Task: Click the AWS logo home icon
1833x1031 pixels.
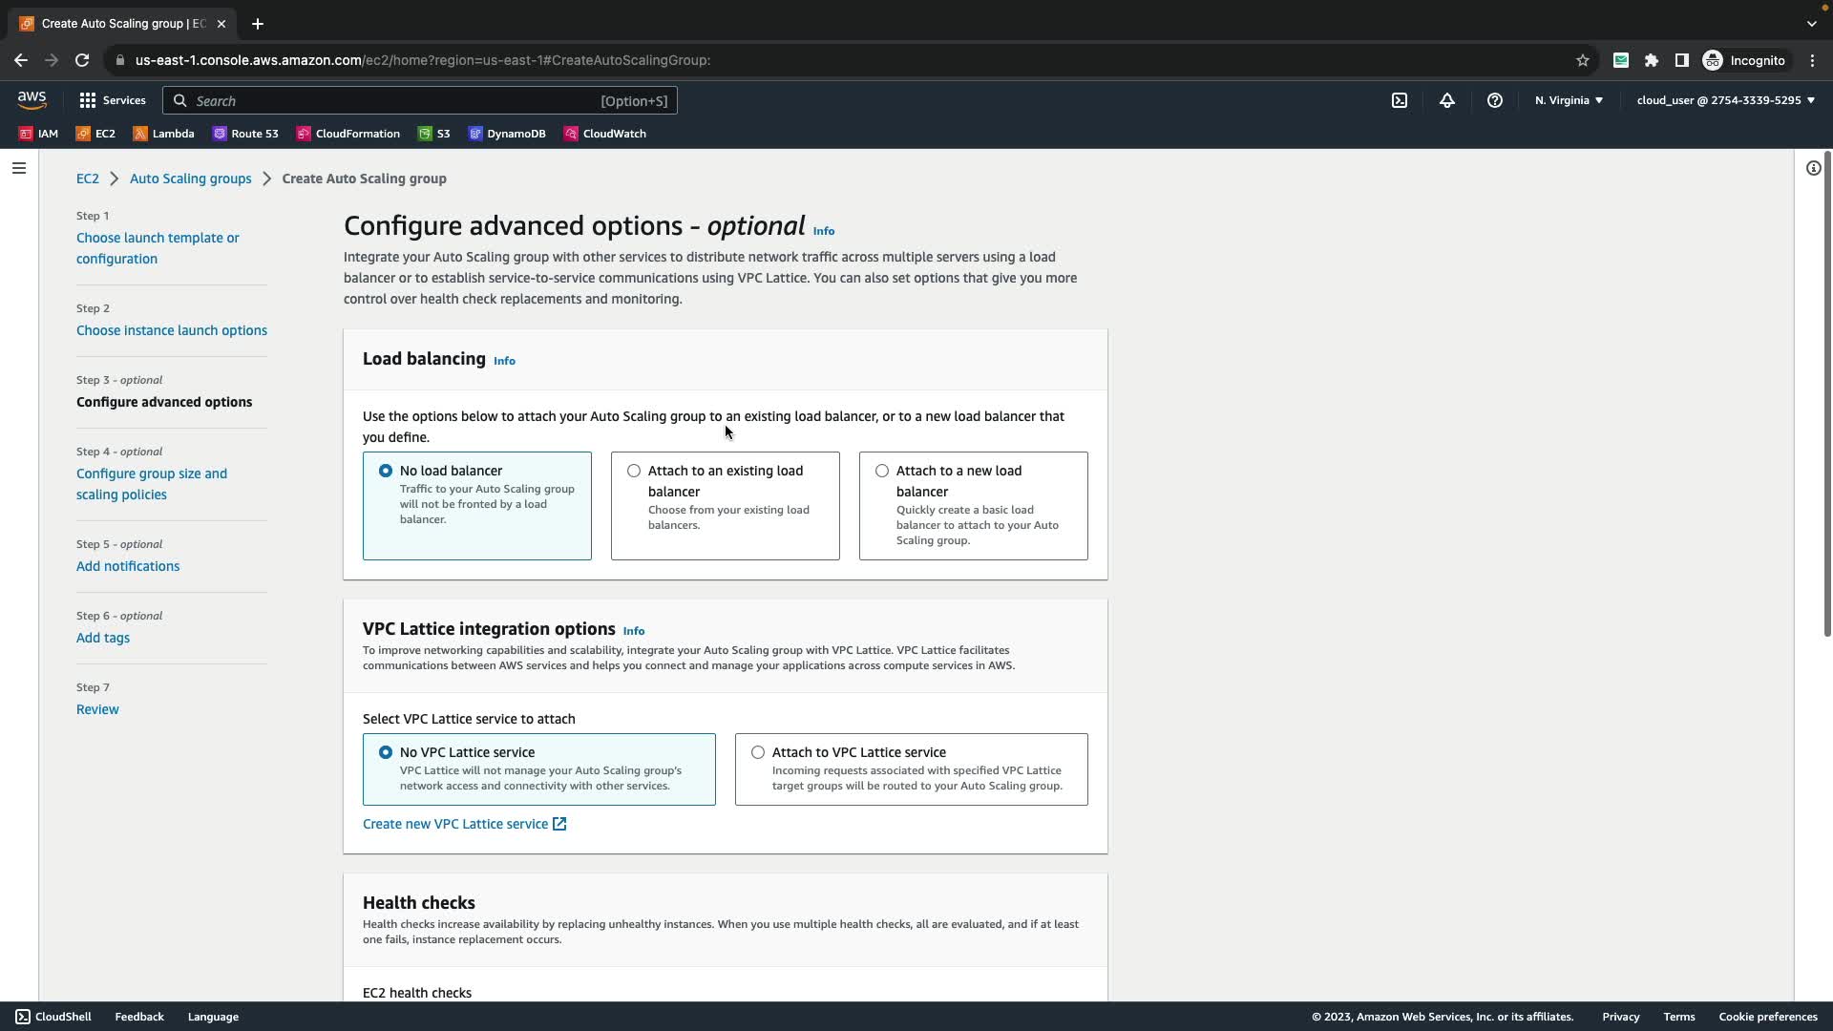Action: tap(32, 99)
